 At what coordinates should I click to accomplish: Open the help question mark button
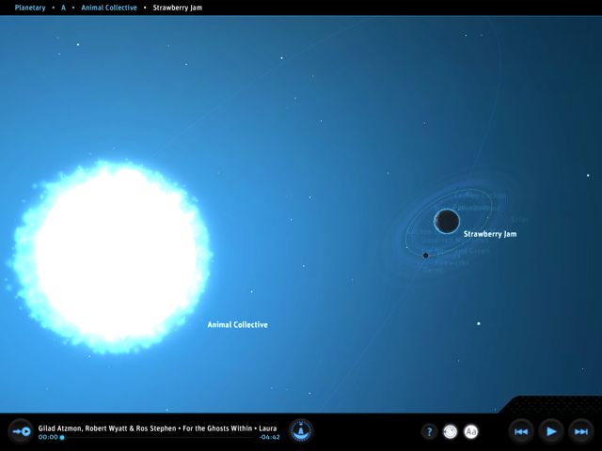[429, 432]
